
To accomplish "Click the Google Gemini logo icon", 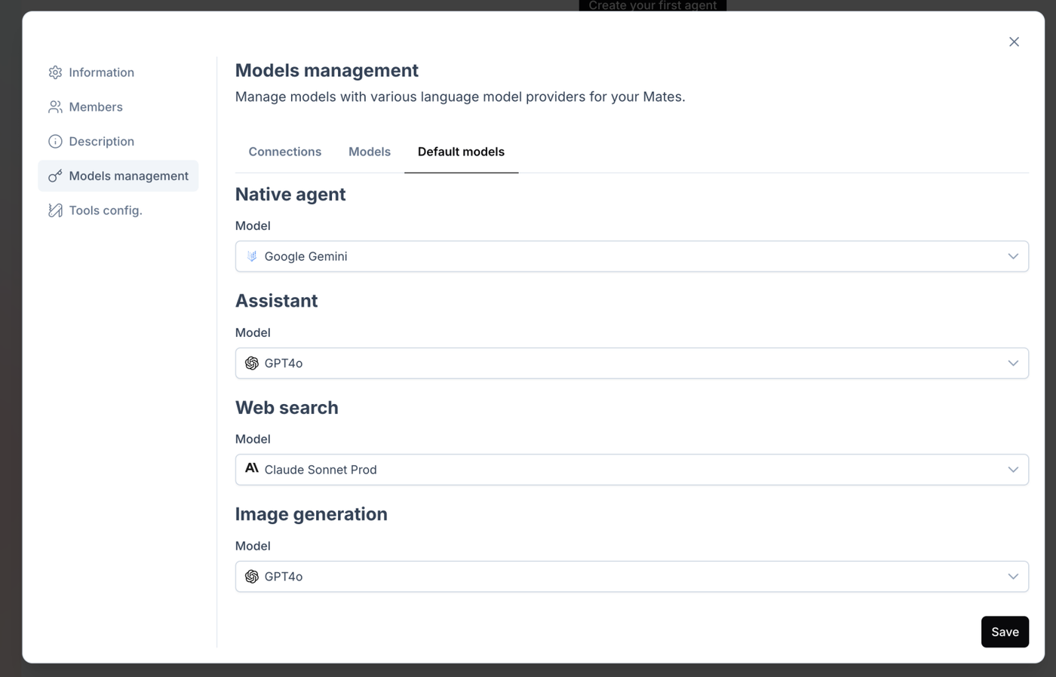I will click(252, 256).
